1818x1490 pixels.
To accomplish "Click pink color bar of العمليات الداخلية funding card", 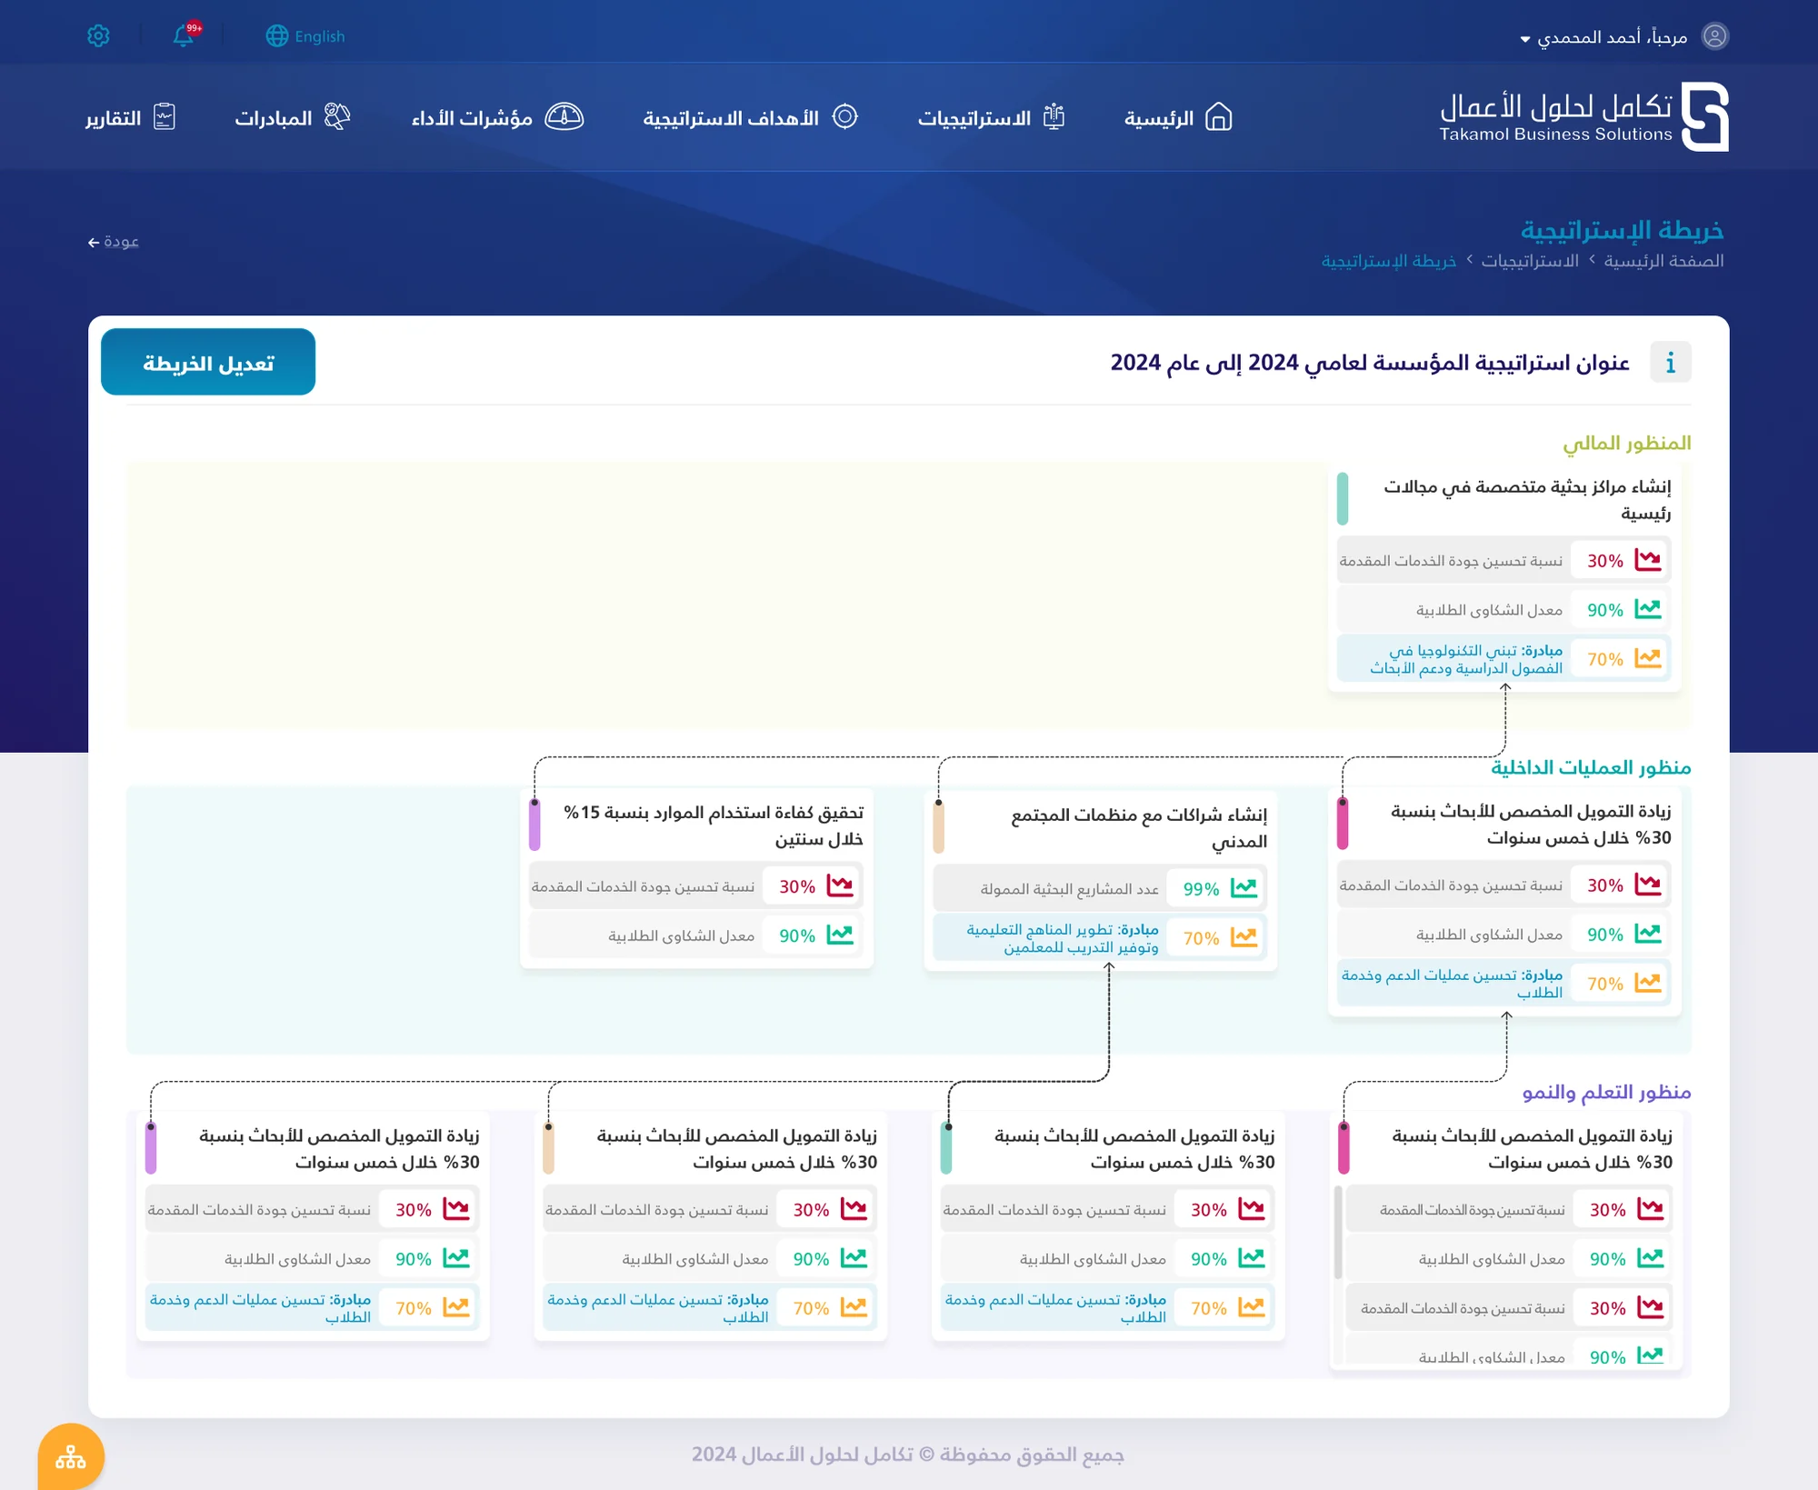I will [x=1343, y=823].
